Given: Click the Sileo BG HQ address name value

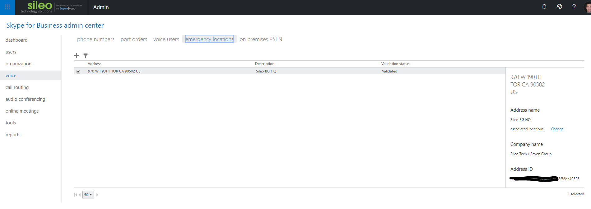Looking at the screenshot, I should click(x=521, y=120).
